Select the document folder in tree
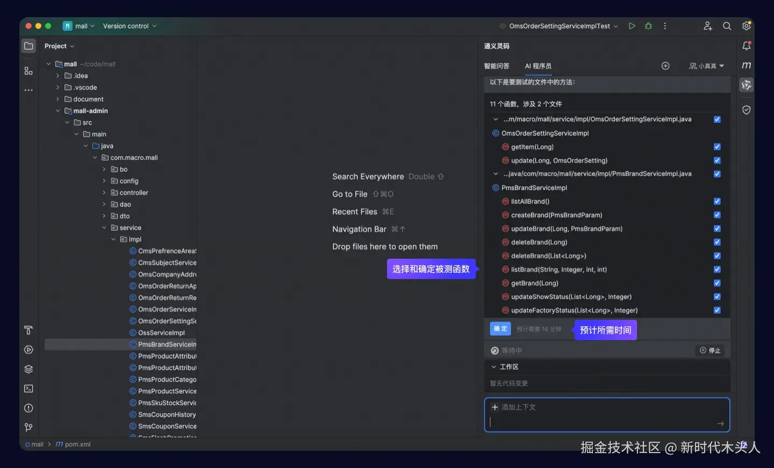The height and width of the screenshot is (468, 774). tap(84, 99)
